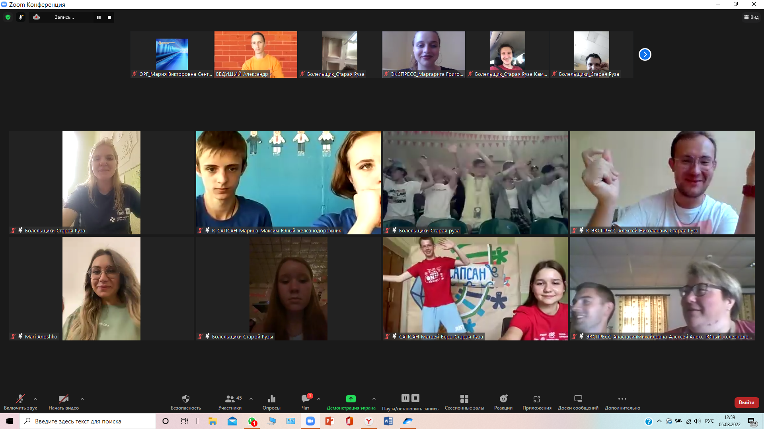
Task: Click the Windows taskbar search field
Action: coord(88,421)
